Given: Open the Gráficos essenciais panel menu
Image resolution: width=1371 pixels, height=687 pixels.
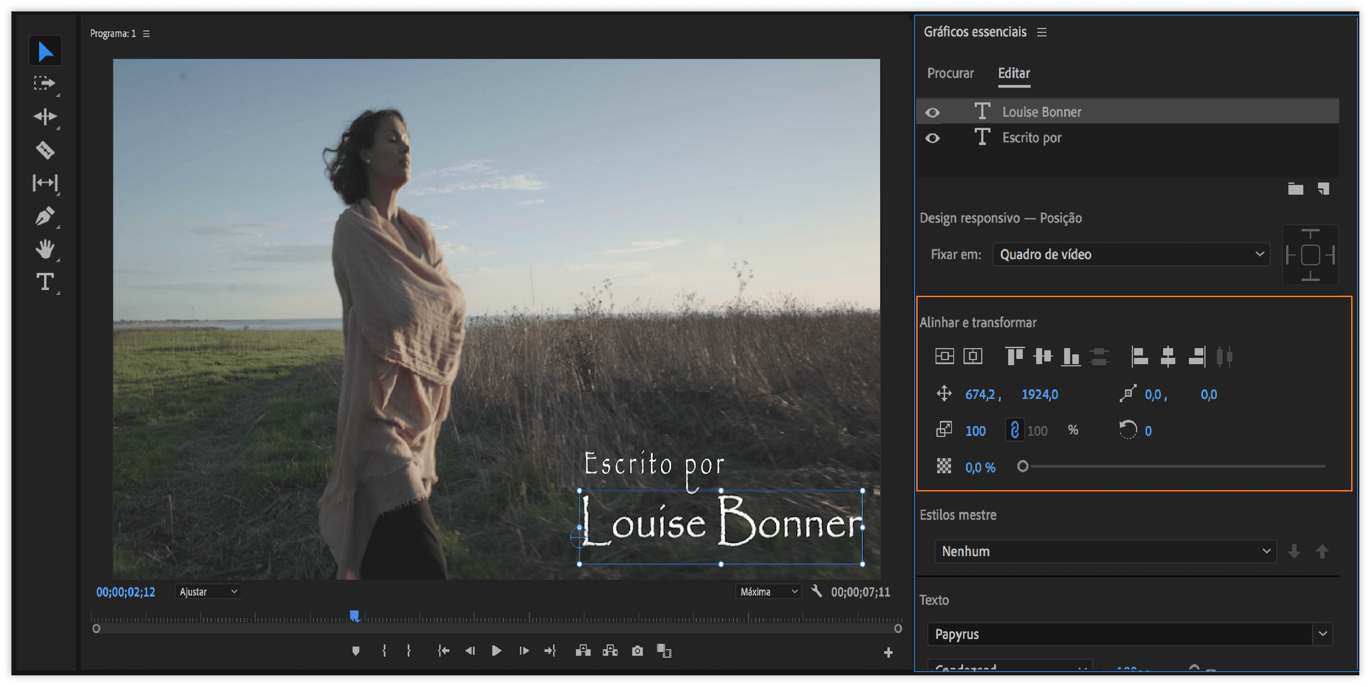Looking at the screenshot, I should tap(1042, 32).
